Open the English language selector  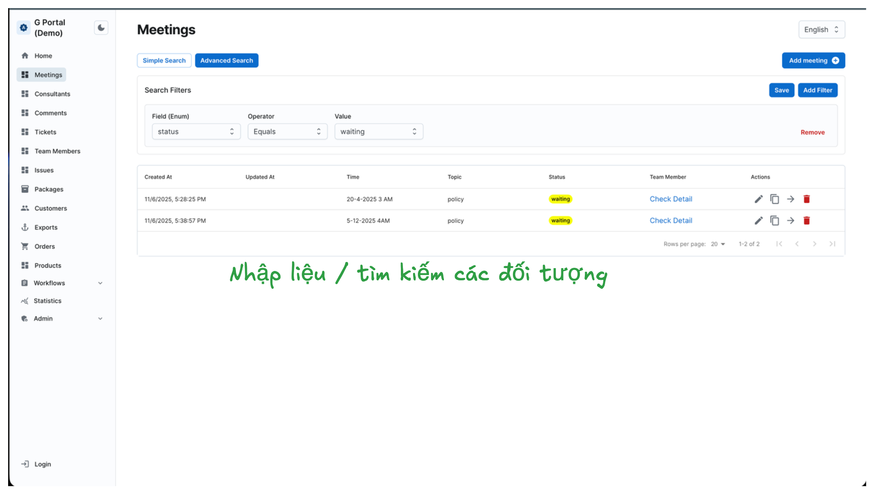pyautogui.click(x=822, y=29)
